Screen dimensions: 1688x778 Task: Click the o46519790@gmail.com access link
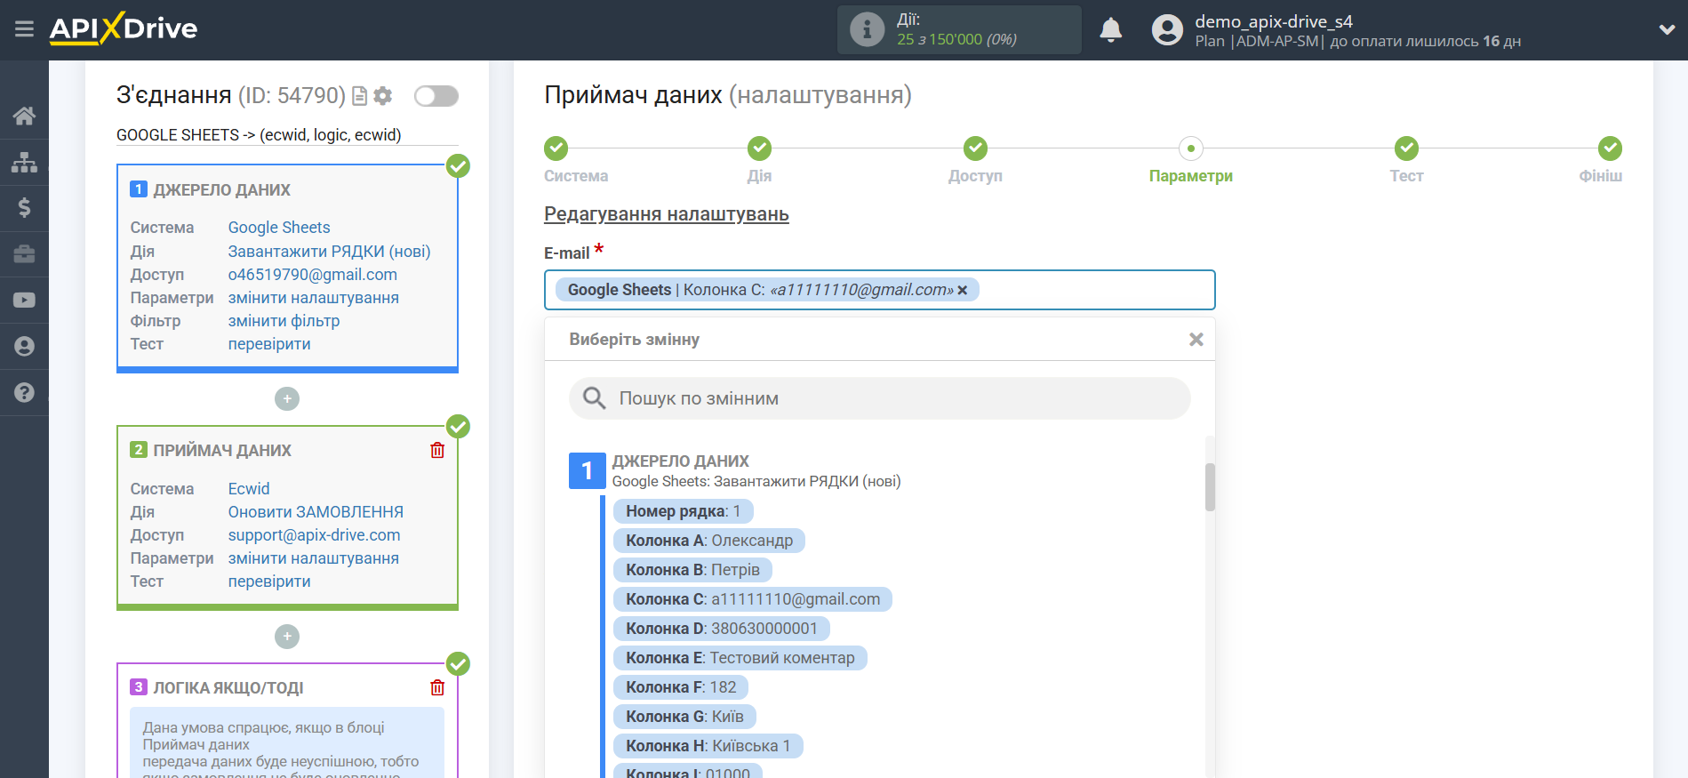(313, 275)
